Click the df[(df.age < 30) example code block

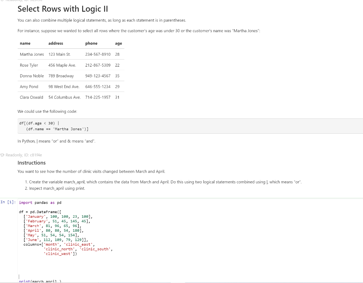coord(190,126)
